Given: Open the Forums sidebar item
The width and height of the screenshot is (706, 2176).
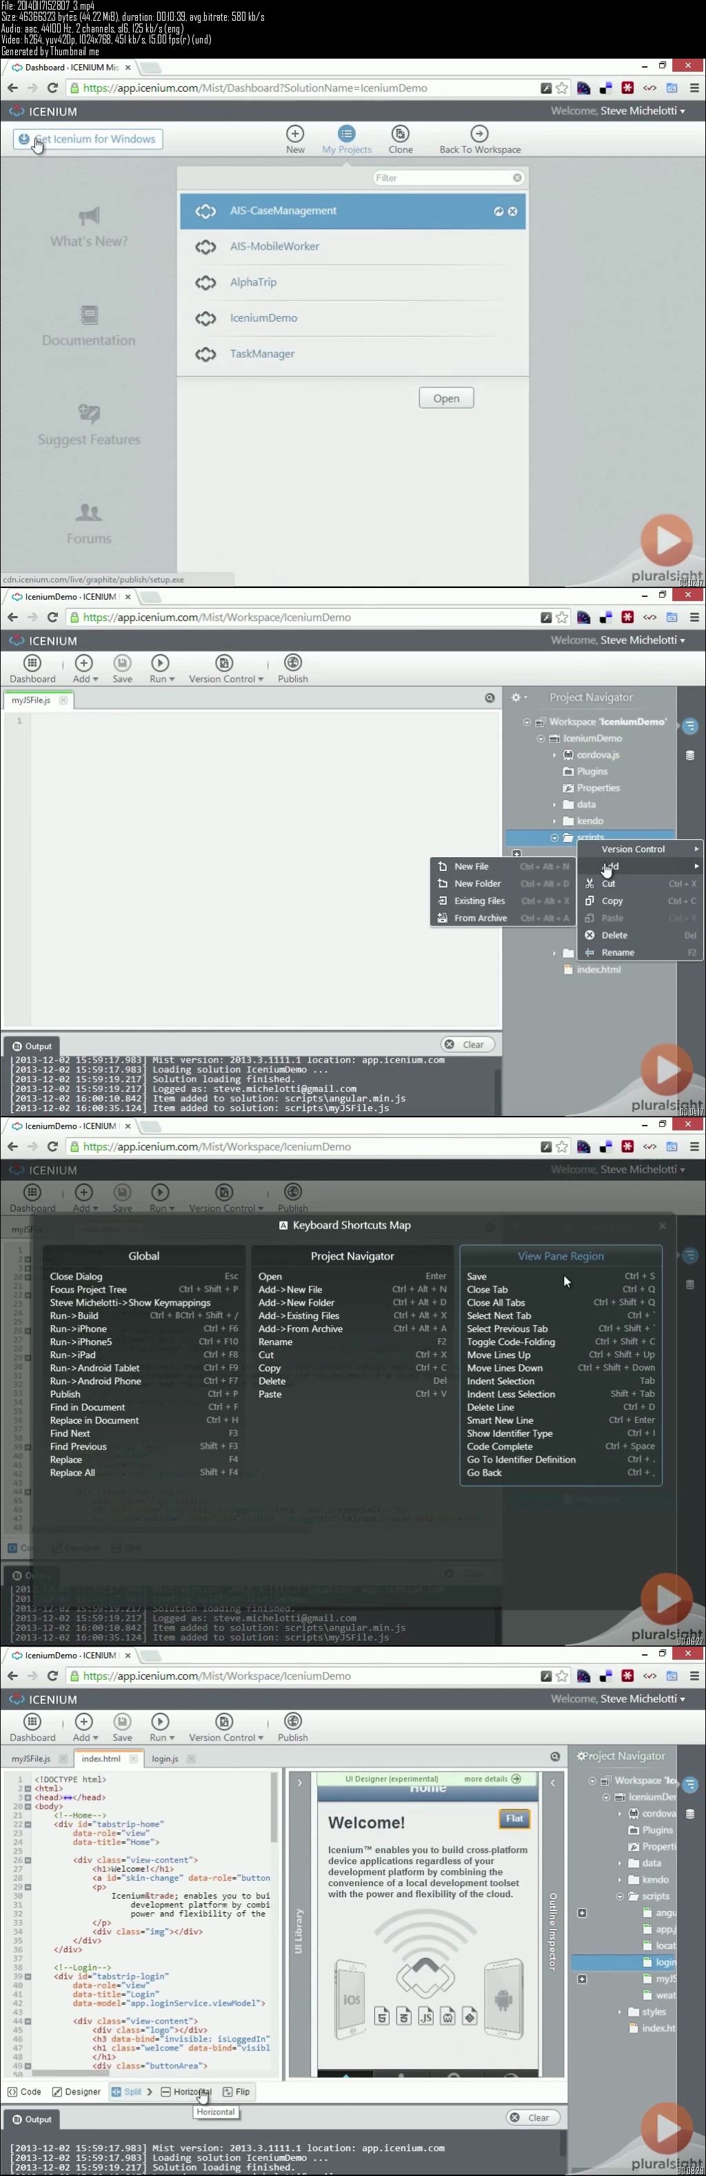Looking at the screenshot, I should [x=88, y=524].
